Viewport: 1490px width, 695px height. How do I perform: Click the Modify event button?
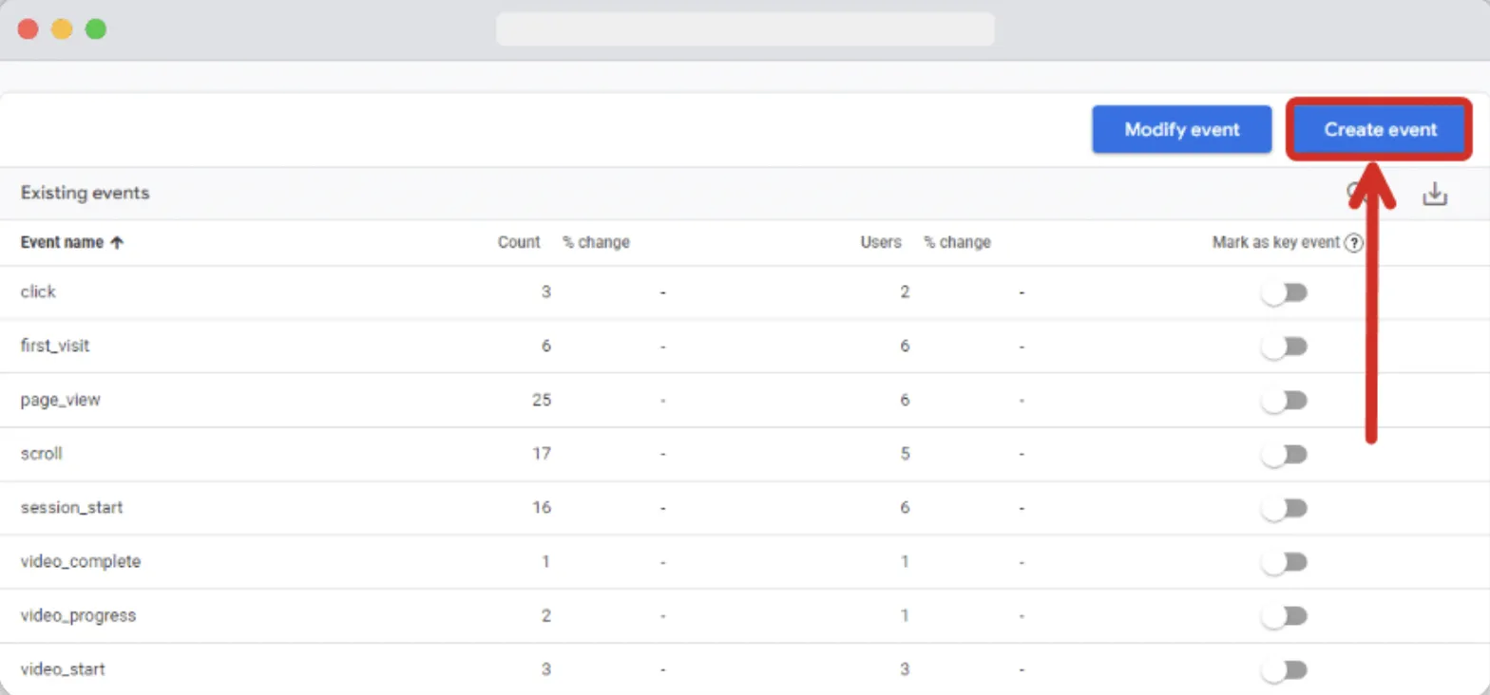1182,129
